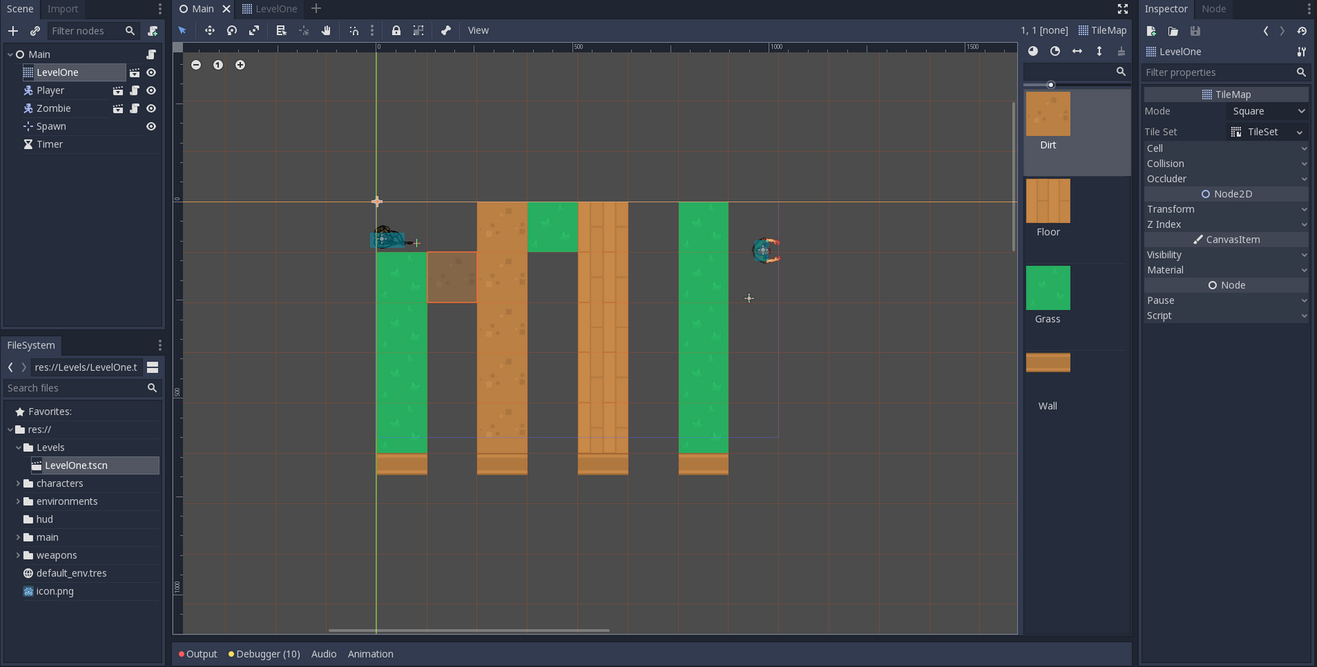Viewport: 1317px width, 667px height.
Task: Toggle visibility of the Player node
Action: click(x=151, y=91)
